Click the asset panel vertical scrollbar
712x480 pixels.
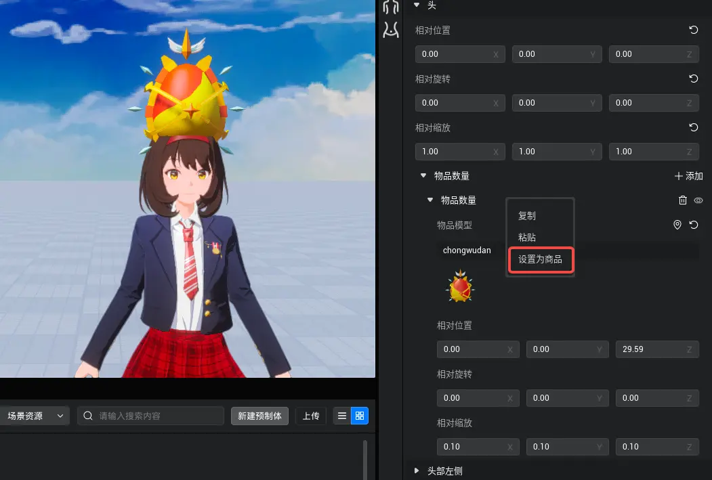(x=364, y=459)
